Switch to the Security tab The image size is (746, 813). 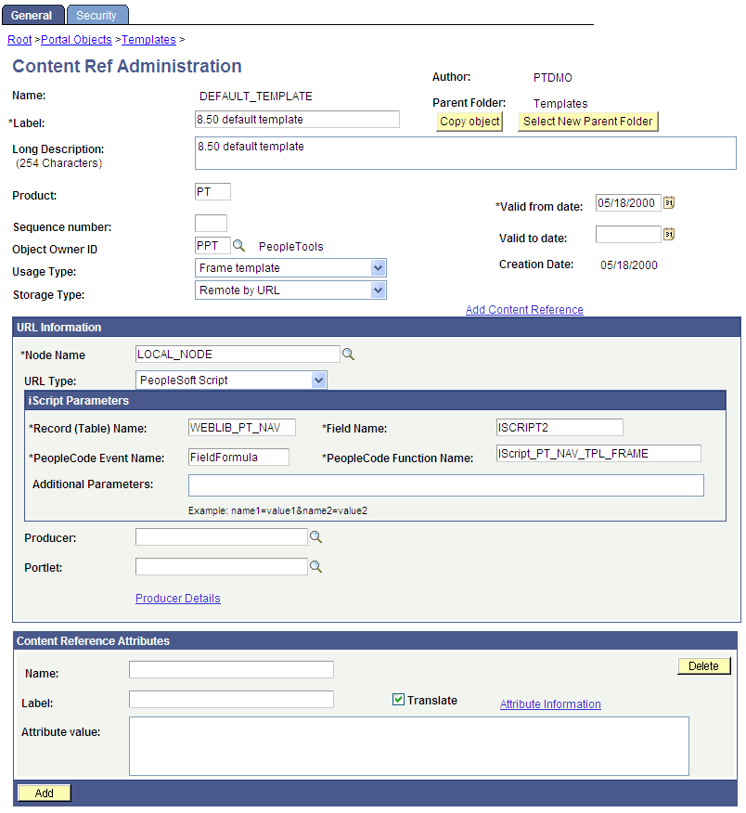pos(96,15)
